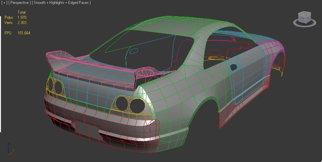Screen dimensions: 322x162
Task: Click the Polys count statistic
Action: tap(22, 17)
